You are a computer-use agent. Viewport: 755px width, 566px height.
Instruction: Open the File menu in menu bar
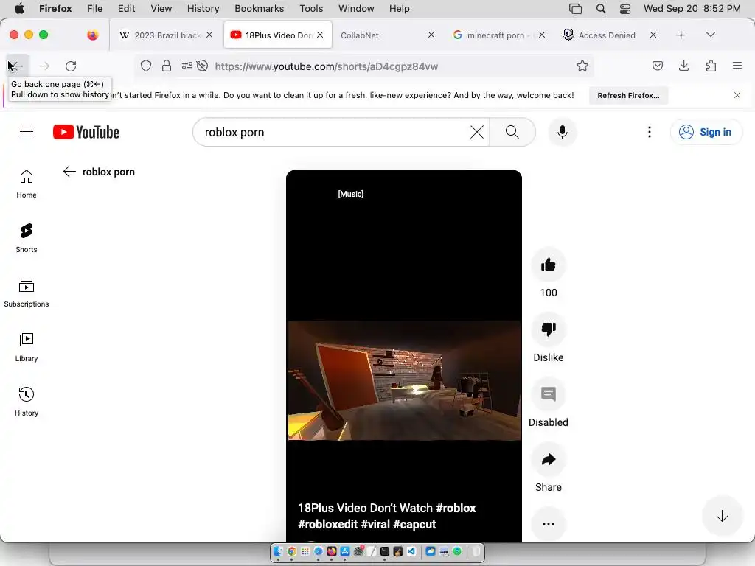94,8
